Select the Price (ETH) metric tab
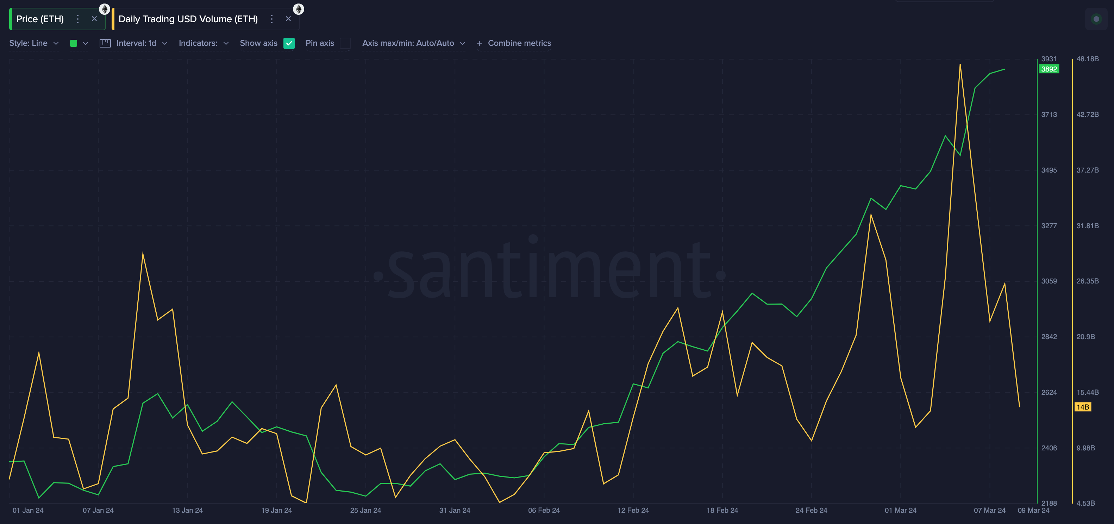Screen dimensions: 1114x524 pyautogui.click(x=40, y=19)
